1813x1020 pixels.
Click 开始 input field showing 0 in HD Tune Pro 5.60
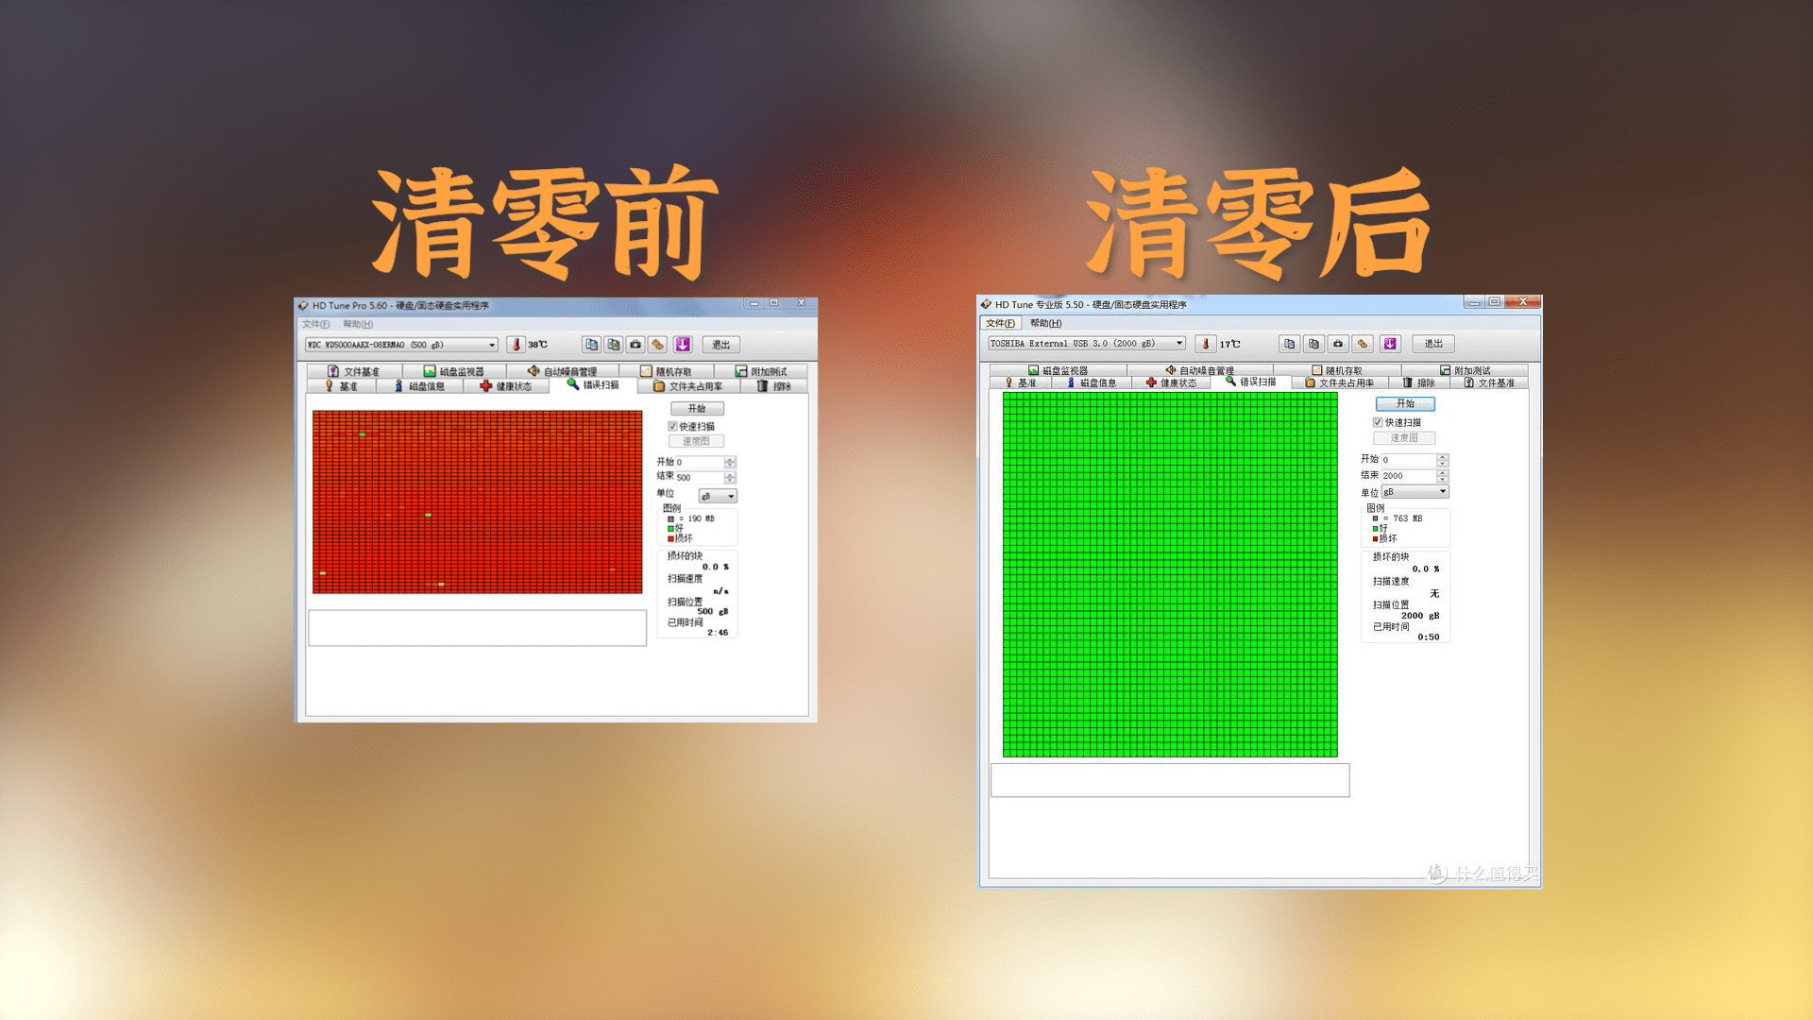coord(699,463)
